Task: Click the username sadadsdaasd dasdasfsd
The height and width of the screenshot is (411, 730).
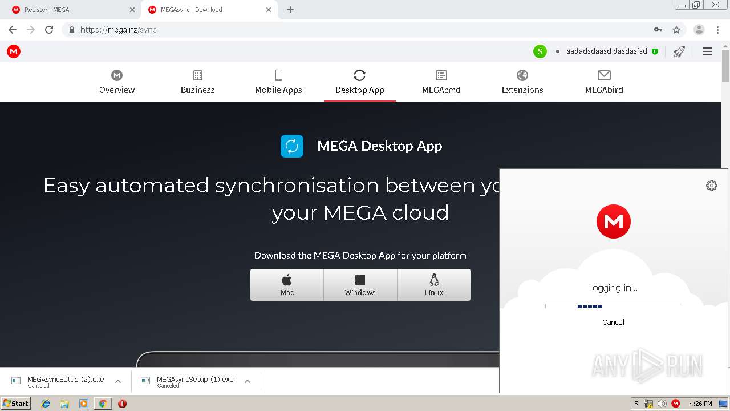Action: pyautogui.click(x=607, y=51)
